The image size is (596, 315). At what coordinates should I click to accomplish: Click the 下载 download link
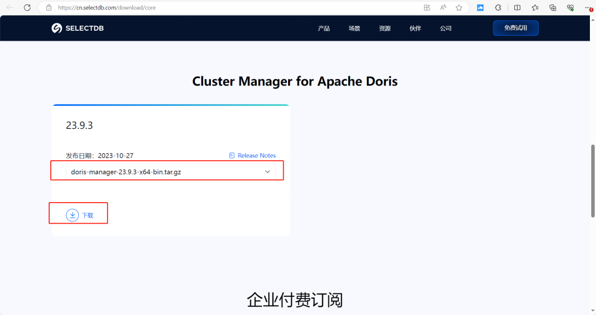(x=88, y=215)
